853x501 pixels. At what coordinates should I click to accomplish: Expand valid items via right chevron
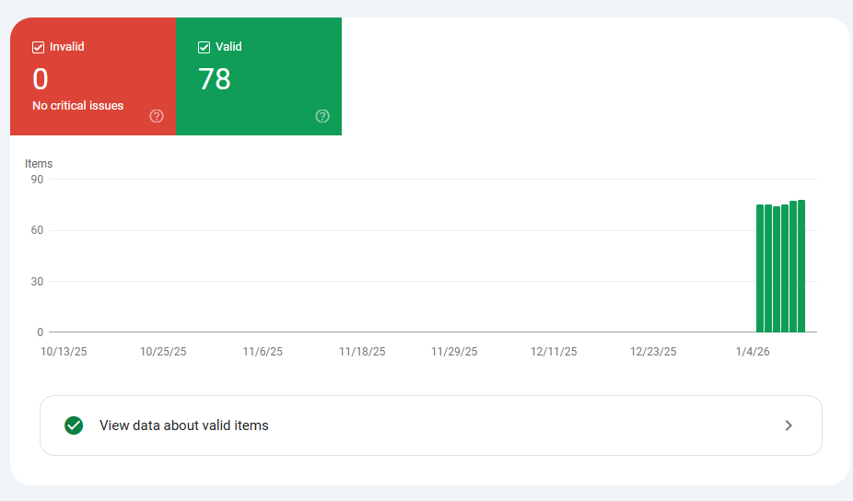[789, 425]
